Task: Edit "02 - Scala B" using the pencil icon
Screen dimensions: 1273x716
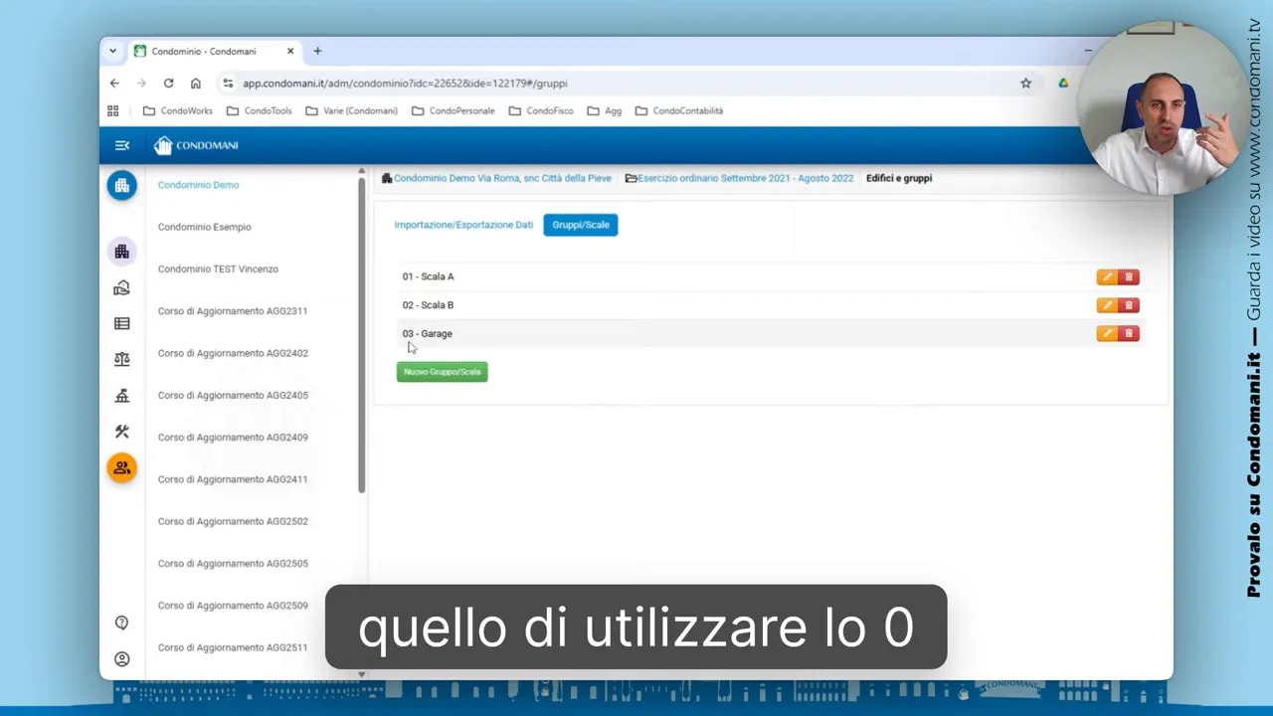Action: [x=1108, y=305]
